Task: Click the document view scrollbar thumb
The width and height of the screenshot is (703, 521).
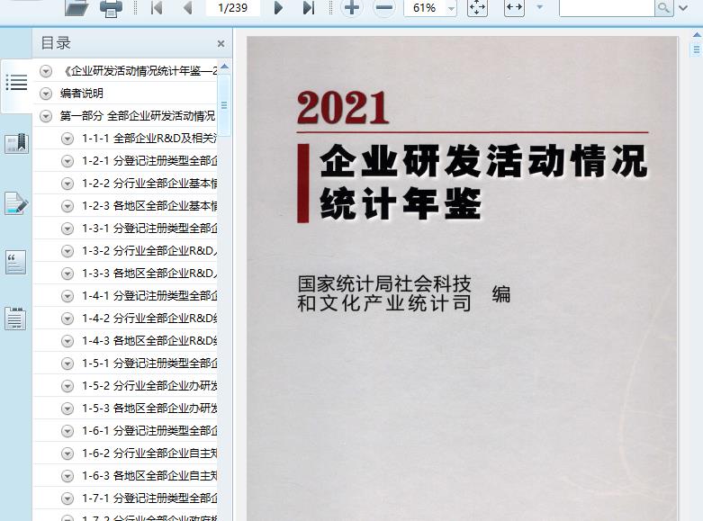Action: (x=697, y=49)
